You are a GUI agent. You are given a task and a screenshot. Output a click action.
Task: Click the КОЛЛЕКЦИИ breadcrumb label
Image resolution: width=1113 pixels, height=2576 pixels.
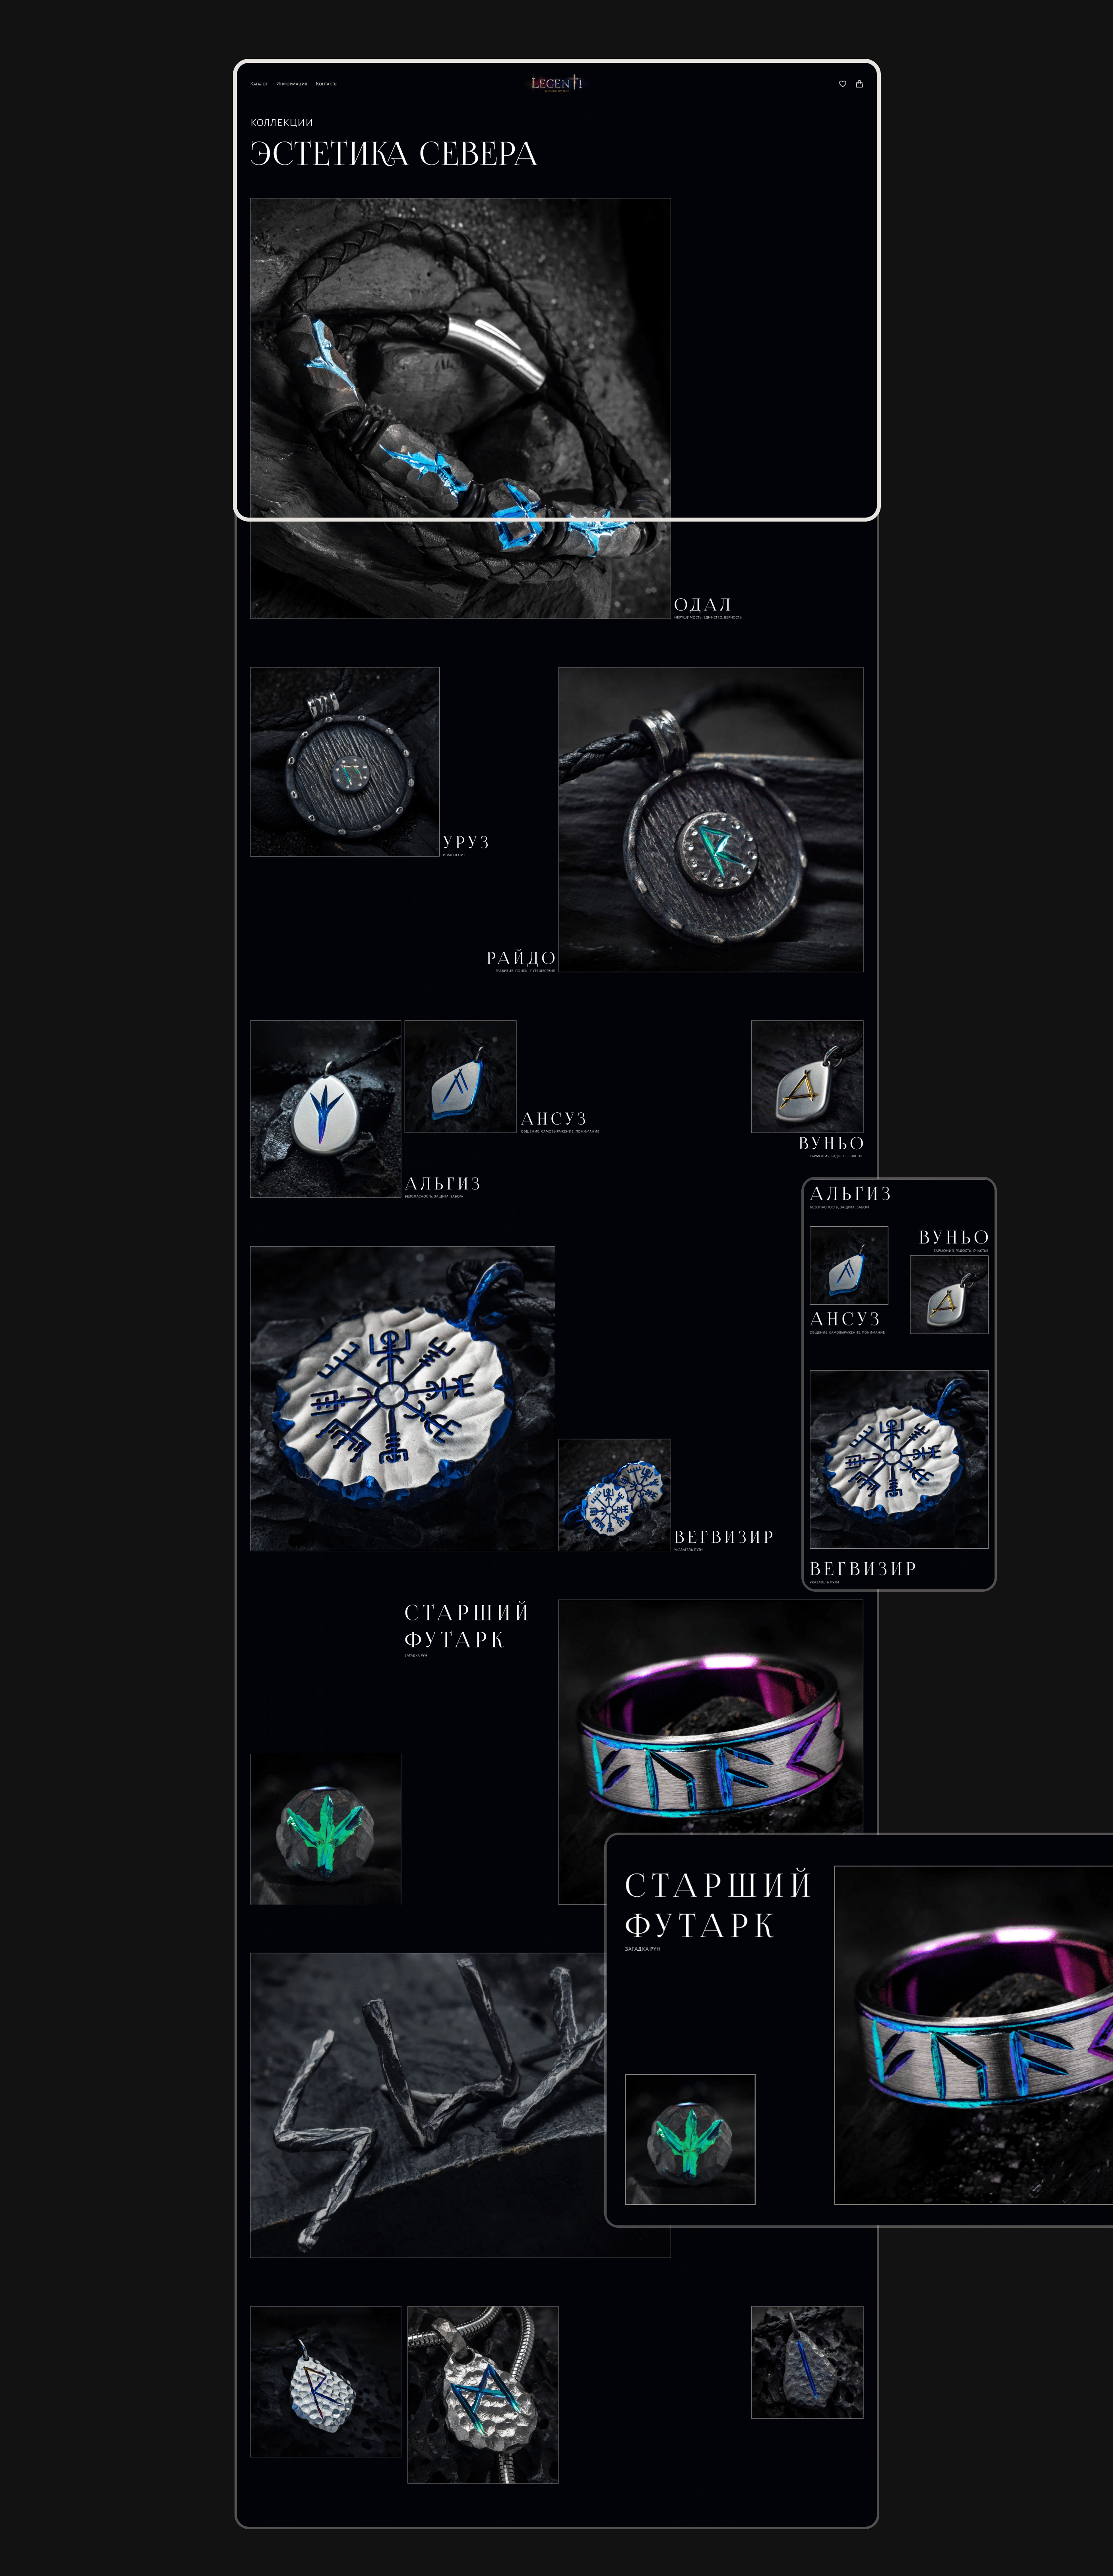click(x=282, y=122)
